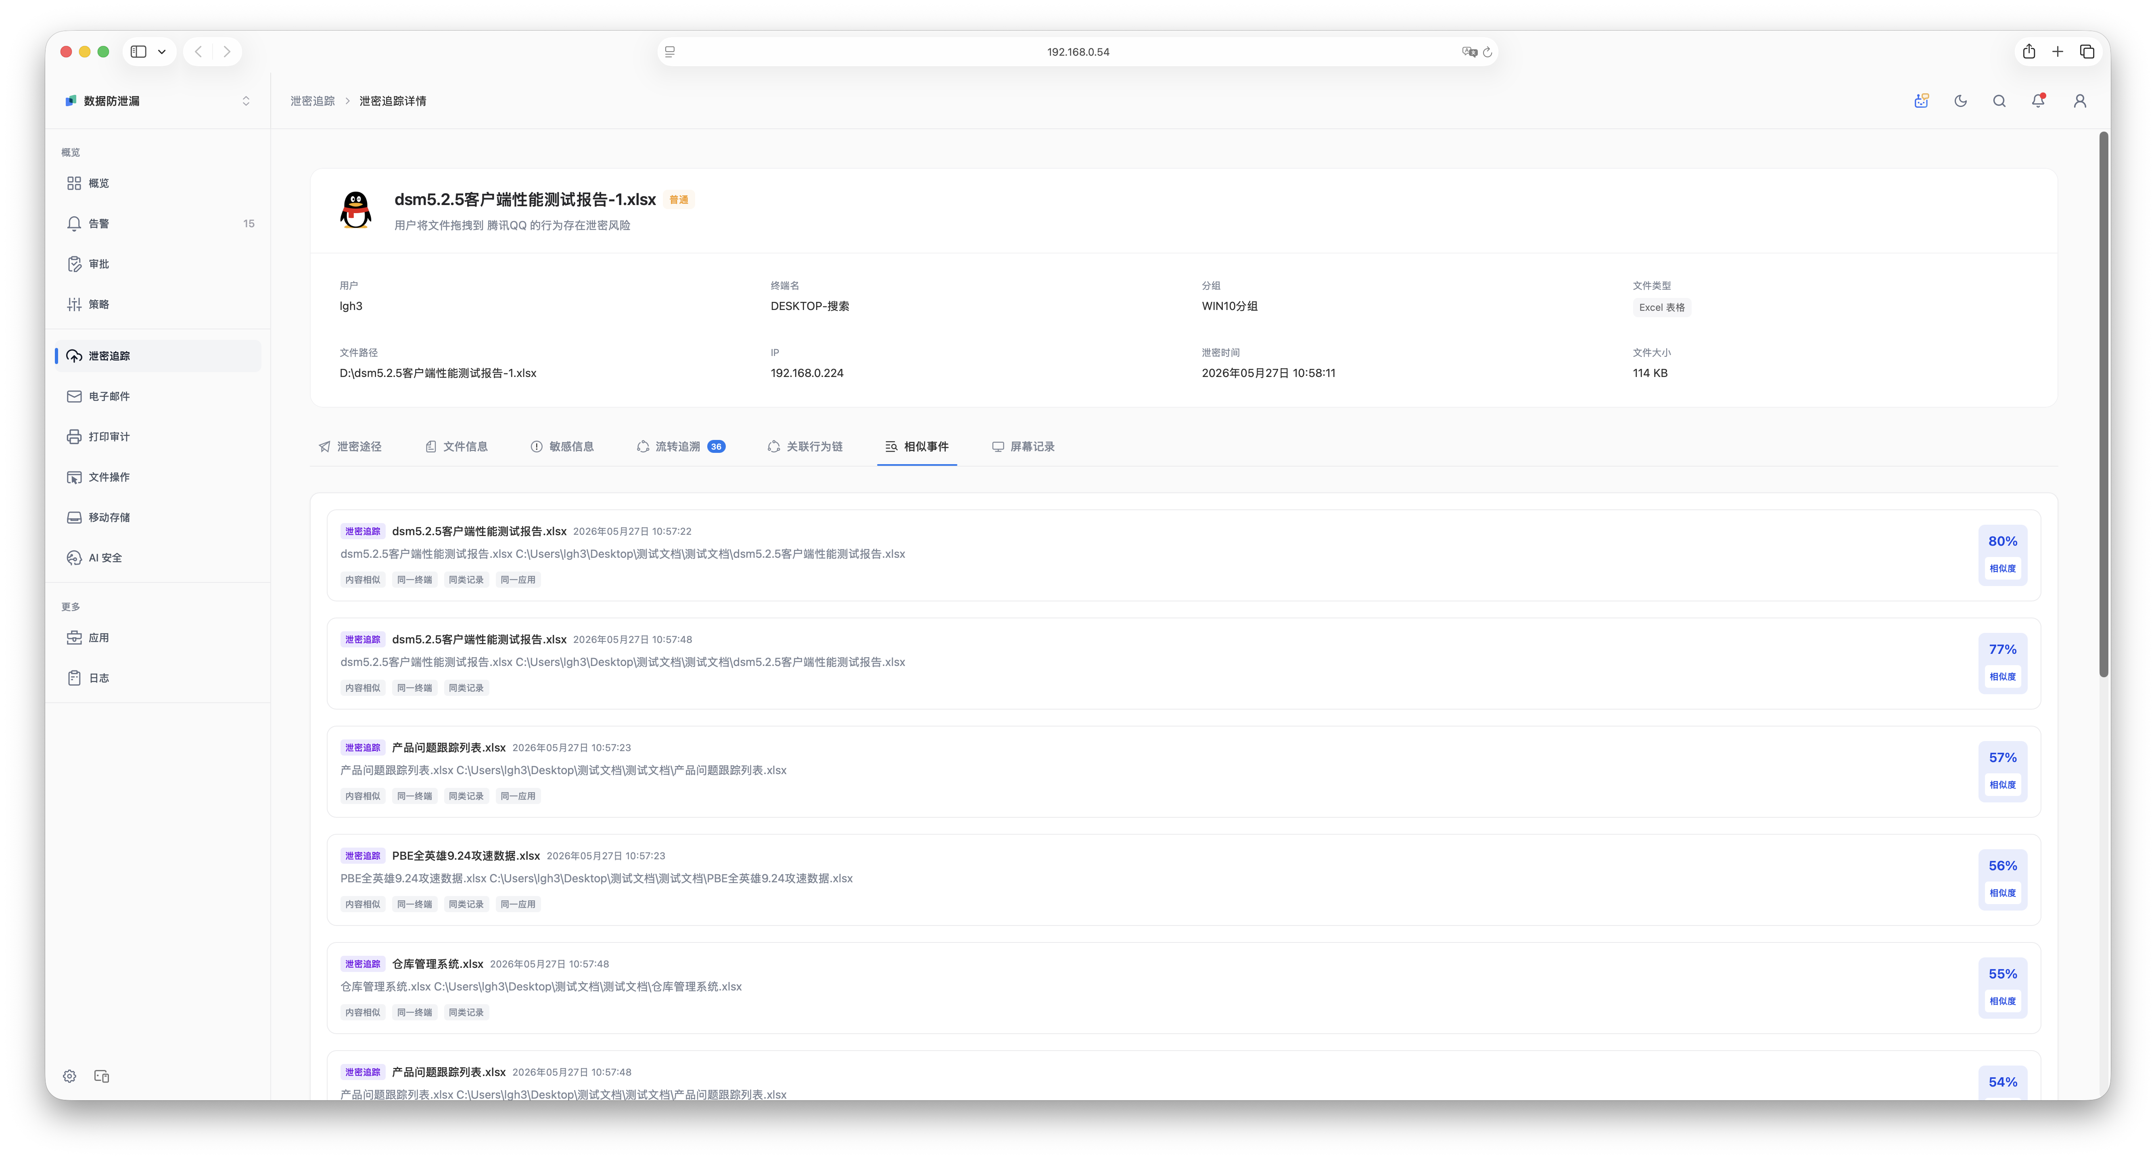The image size is (2156, 1160).
Task: Click the user value lgh3
Action: 351,306
